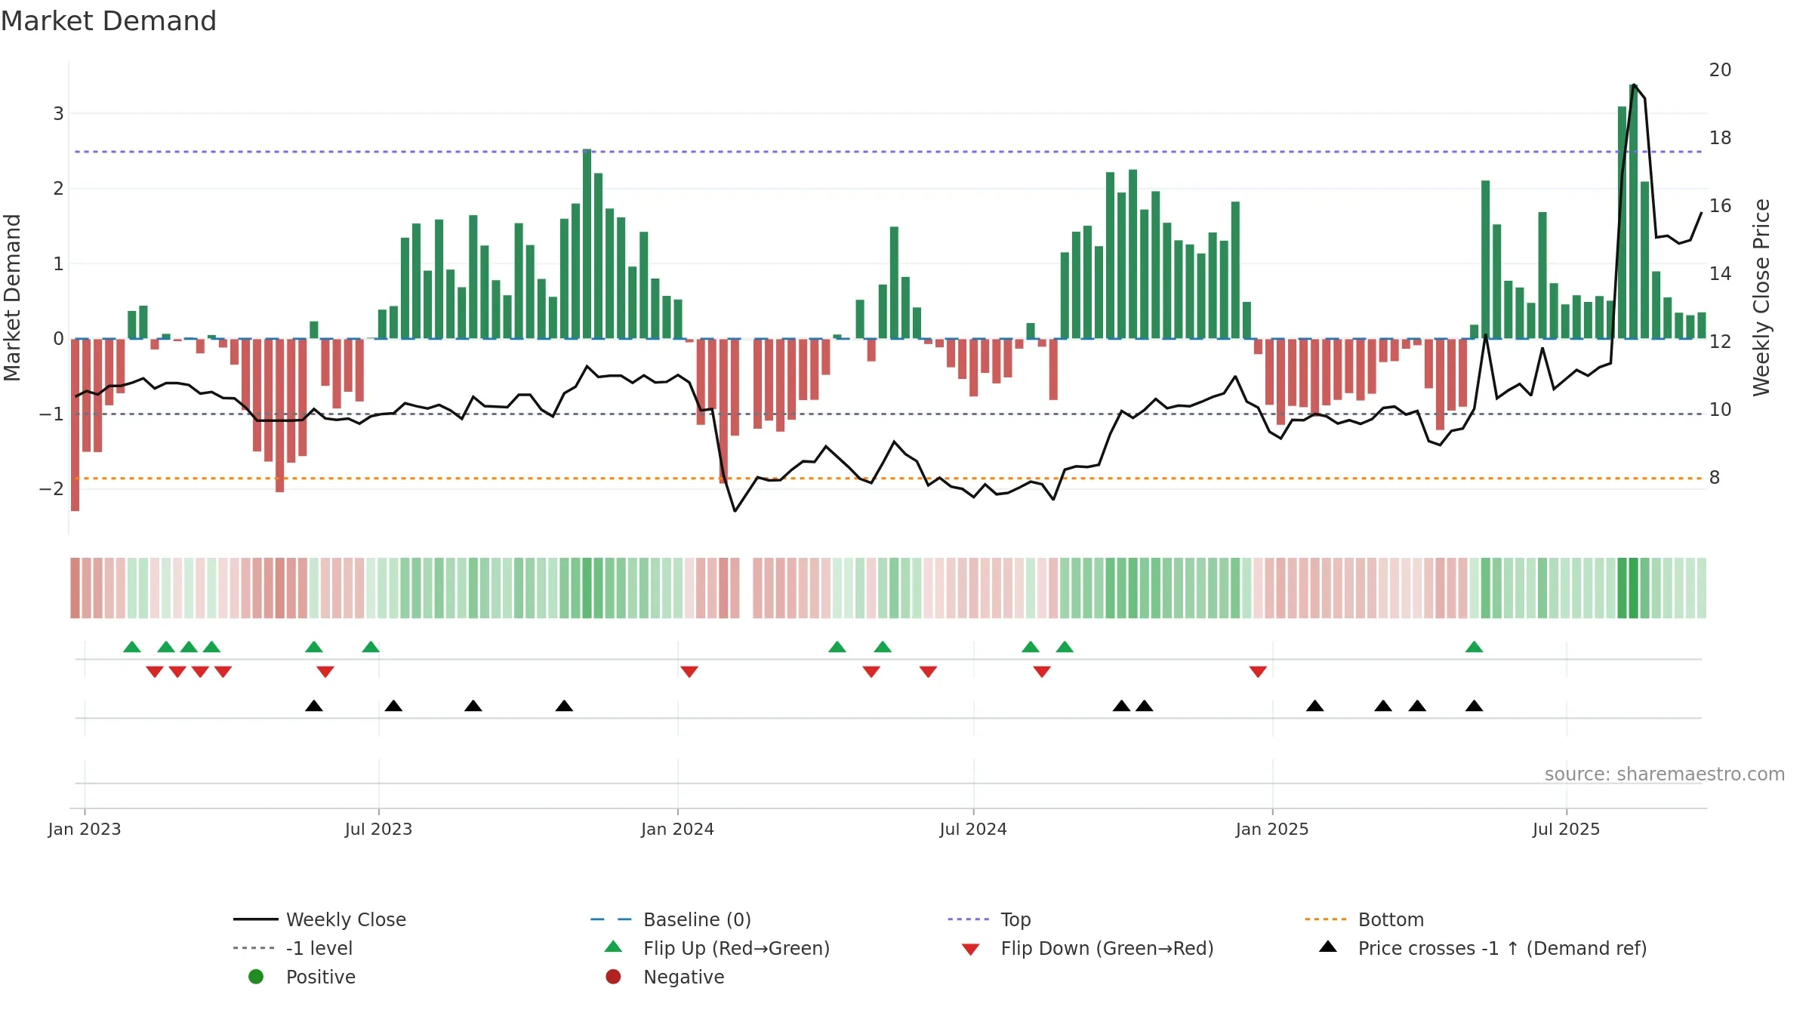Click the 16 tick on the price axis
1812x1019 pixels.
(x=1720, y=205)
